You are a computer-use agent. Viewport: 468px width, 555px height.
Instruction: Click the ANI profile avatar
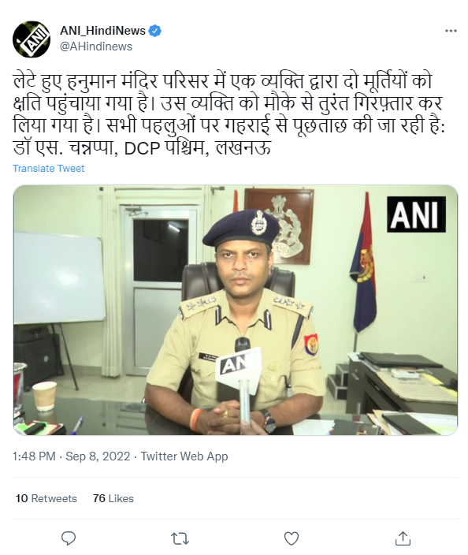pos(32,39)
